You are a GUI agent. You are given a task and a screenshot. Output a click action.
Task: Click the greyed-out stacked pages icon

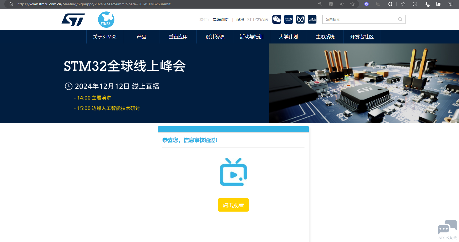(x=378, y=4)
